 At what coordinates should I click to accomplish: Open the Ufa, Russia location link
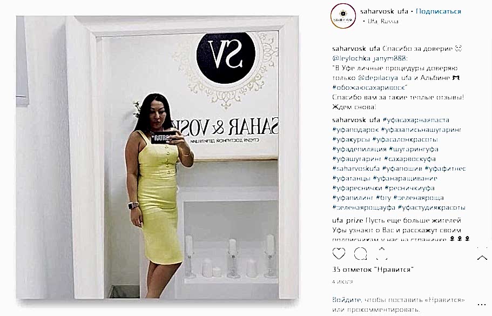pos(383,22)
